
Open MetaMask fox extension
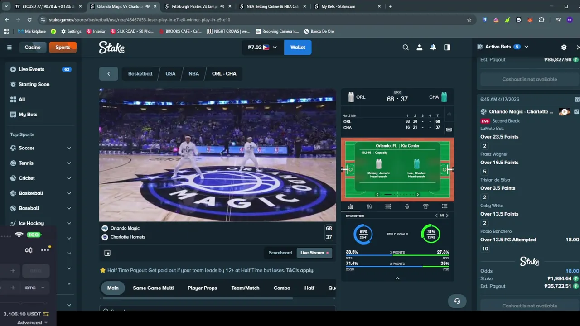[x=530, y=20]
